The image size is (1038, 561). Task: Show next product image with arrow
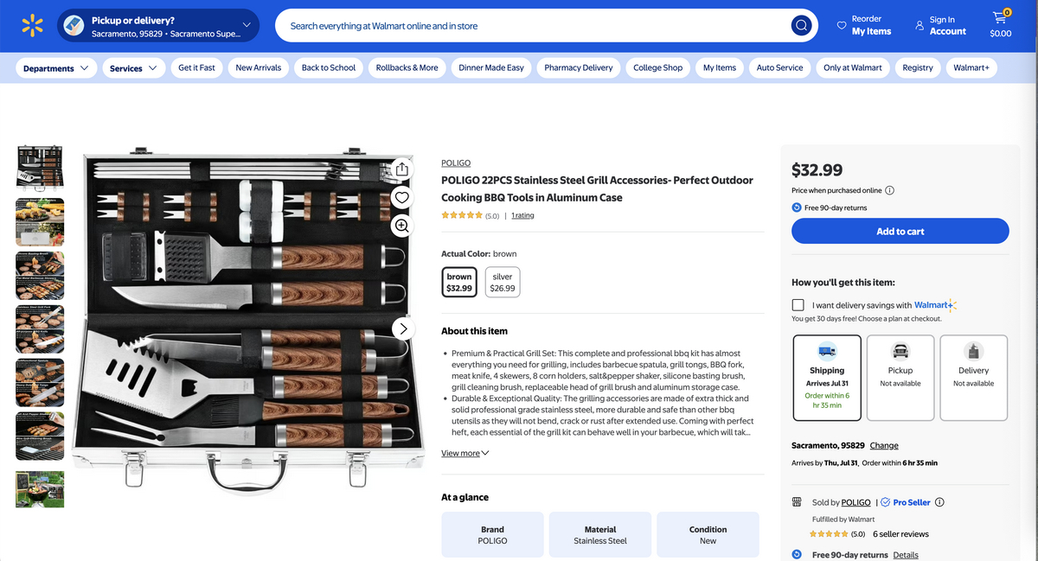click(x=402, y=328)
